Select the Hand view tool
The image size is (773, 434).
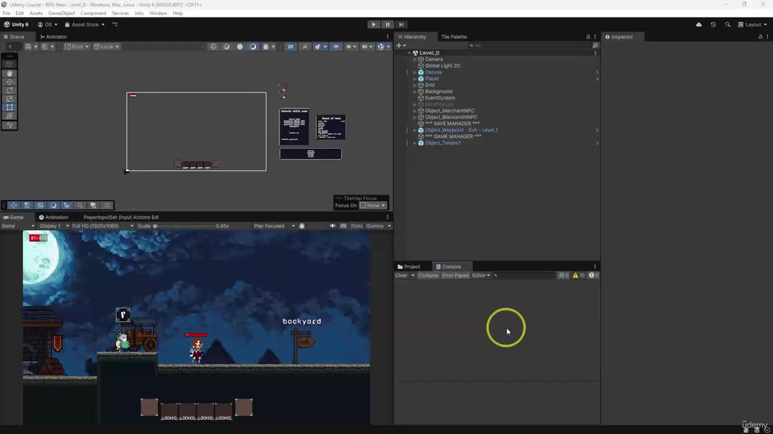[x=10, y=73]
